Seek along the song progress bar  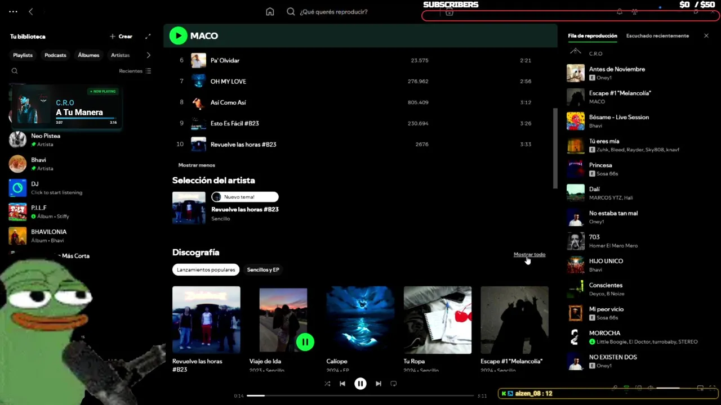[360, 395]
